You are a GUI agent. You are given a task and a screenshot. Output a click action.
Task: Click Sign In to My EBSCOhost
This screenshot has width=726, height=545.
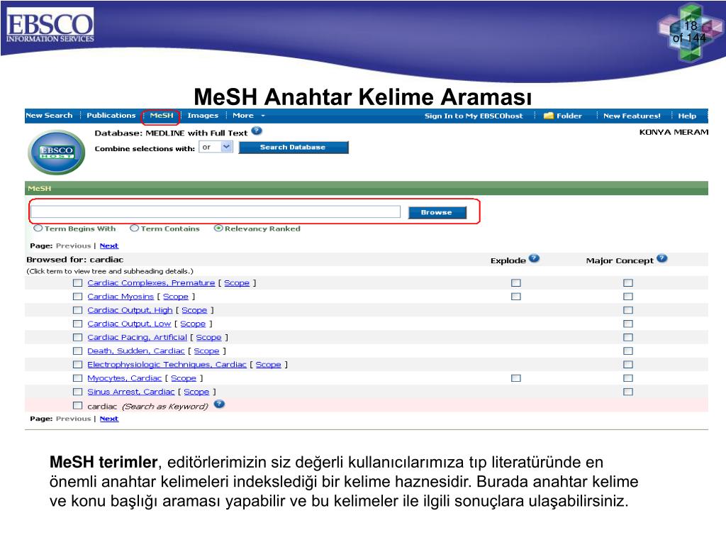click(x=474, y=116)
